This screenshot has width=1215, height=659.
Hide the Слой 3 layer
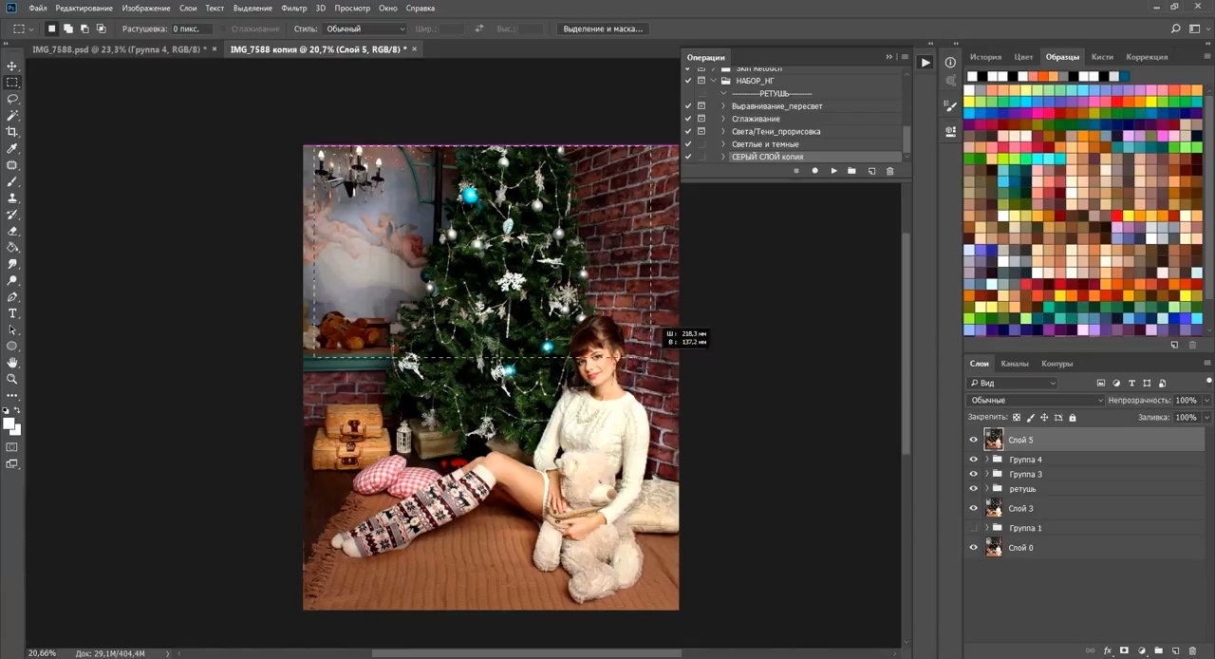[x=973, y=508]
